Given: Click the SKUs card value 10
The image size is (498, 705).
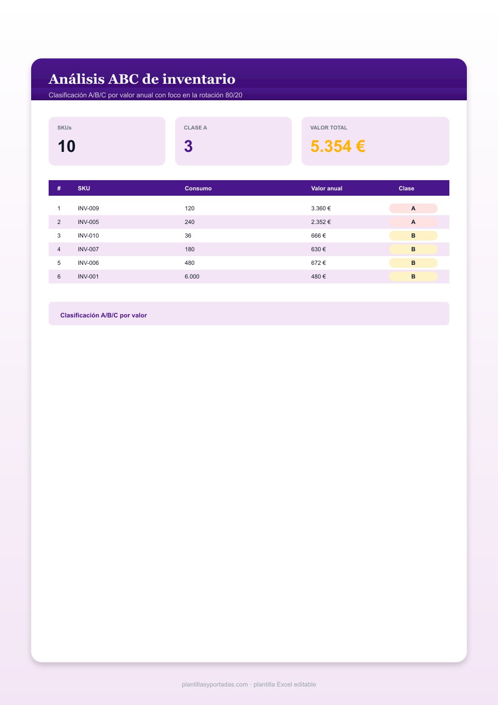Looking at the screenshot, I should (67, 146).
